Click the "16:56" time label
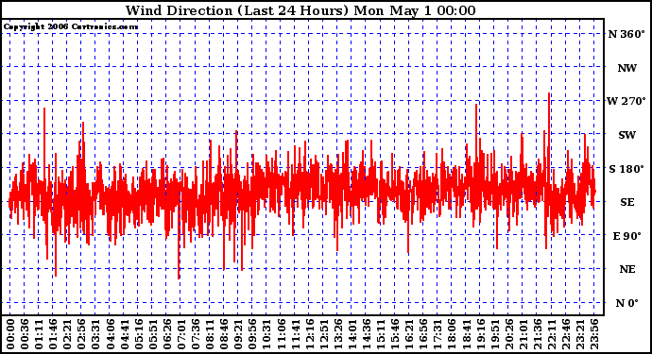This screenshot has height=354, width=652. pyautogui.click(x=423, y=334)
